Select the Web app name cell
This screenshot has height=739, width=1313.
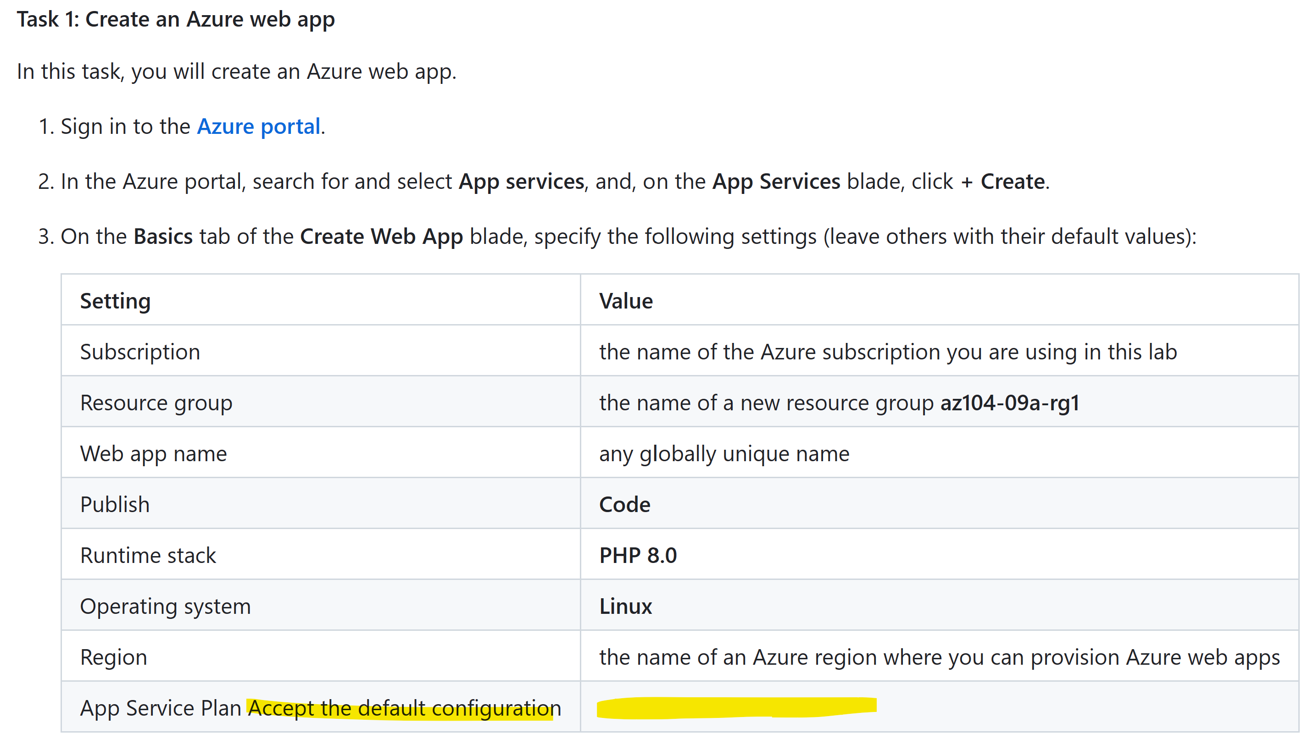(153, 454)
